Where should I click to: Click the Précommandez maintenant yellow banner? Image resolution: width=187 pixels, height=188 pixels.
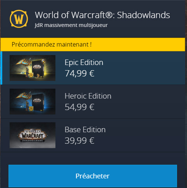93,44
